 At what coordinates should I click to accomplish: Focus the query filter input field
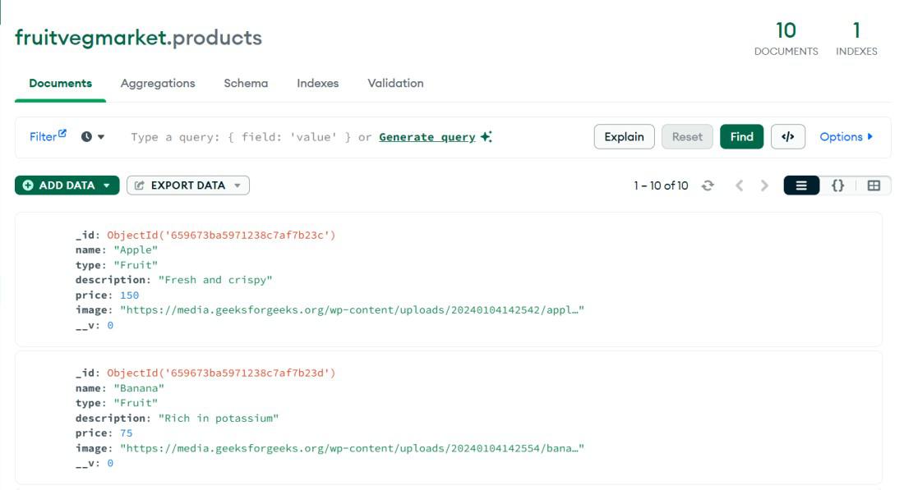(x=247, y=137)
